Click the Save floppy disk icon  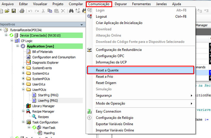tap(14, 11)
